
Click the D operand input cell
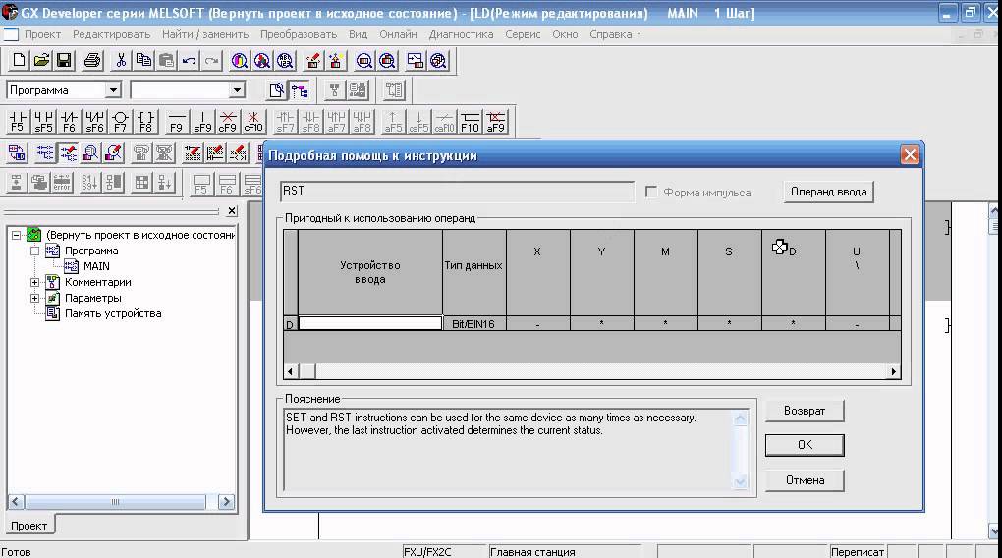(x=370, y=323)
